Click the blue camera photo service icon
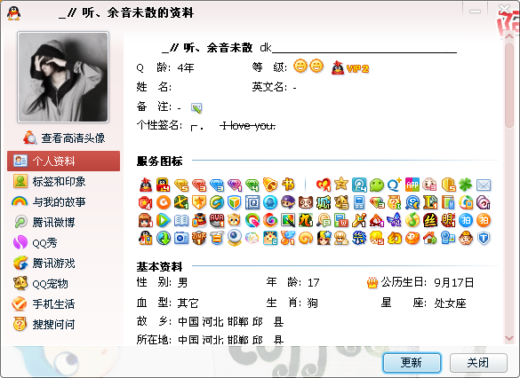Image resolution: width=520 pixels, height=378 pixels. 181,238
